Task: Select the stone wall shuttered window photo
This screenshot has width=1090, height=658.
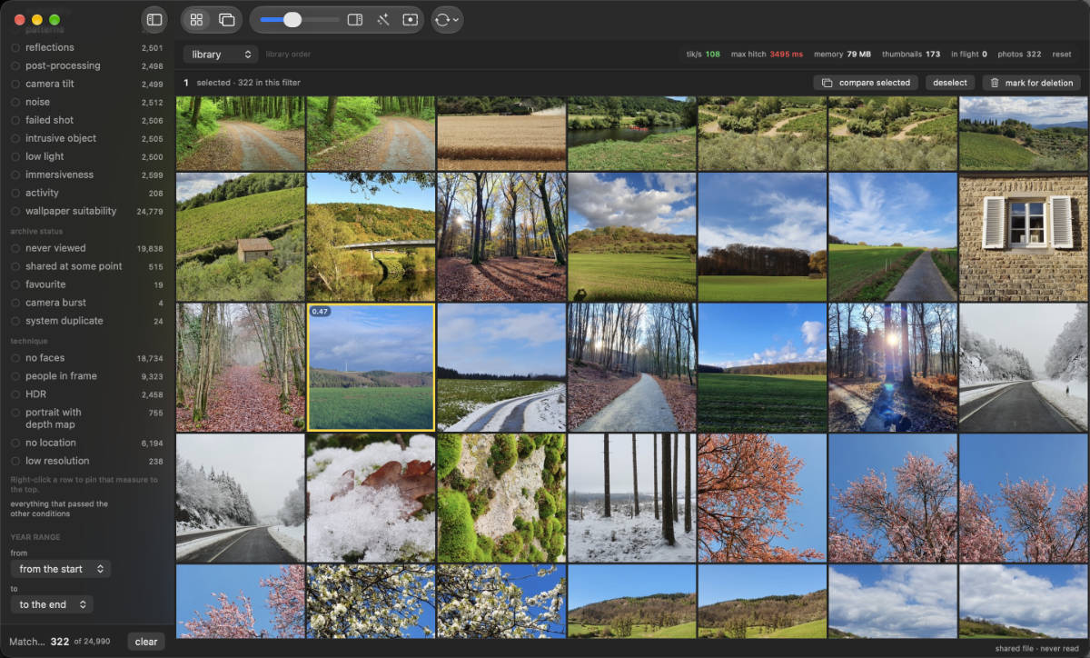Action: pos(1024,236)
